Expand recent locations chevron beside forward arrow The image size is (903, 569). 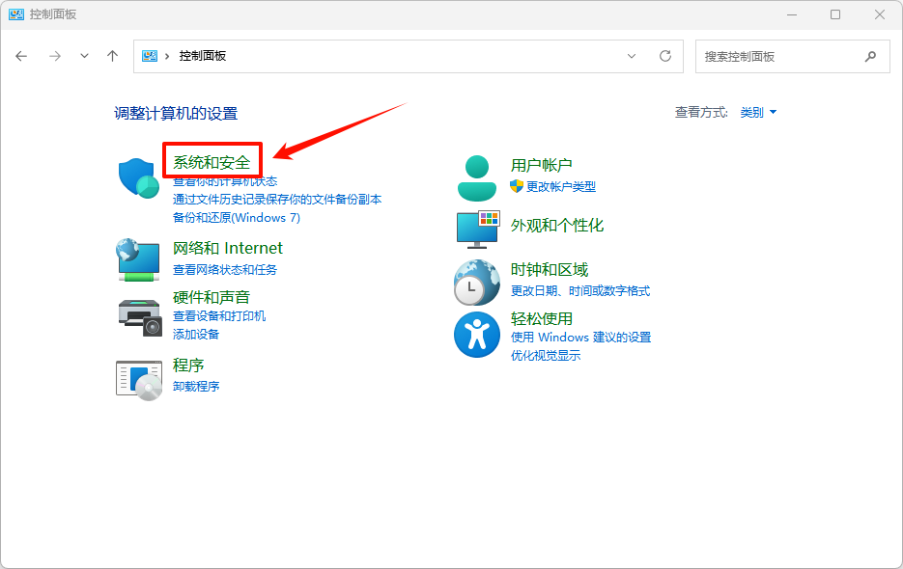(x=84, y=56)
